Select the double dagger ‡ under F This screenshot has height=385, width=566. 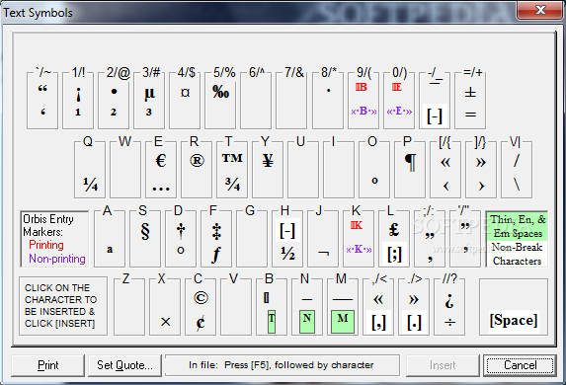click(216, 232)
